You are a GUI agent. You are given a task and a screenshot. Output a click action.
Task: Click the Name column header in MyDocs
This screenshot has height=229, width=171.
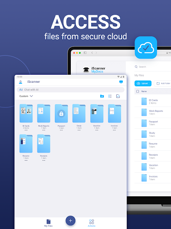tap(144, 91)
